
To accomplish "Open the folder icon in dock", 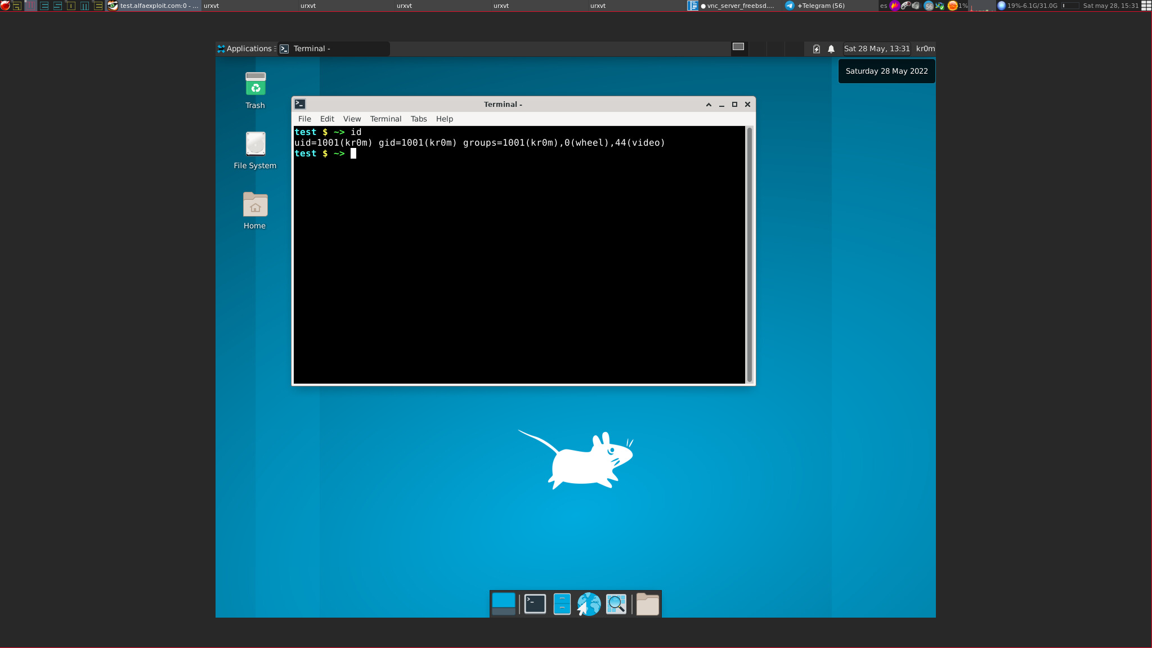I will pos(647,605).
